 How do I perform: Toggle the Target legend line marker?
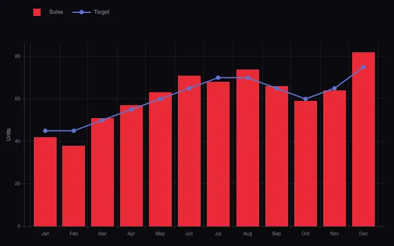[x=81, y=12]
